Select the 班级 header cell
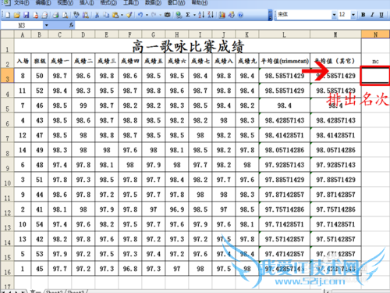Screen dimensions: 390x293 tap(40, 61)
